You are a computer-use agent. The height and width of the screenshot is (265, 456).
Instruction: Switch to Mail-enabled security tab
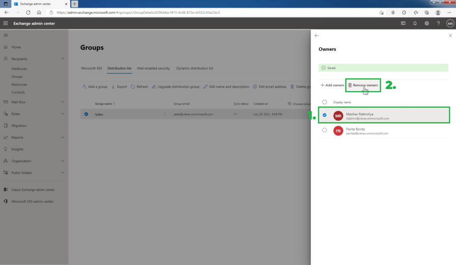click(153, 68)
